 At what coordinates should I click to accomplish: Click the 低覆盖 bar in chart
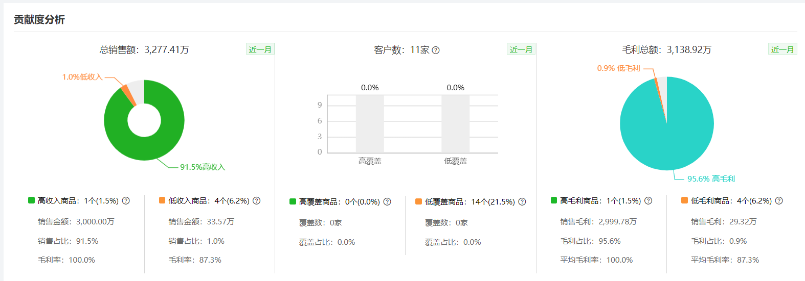tap(455, 124)
